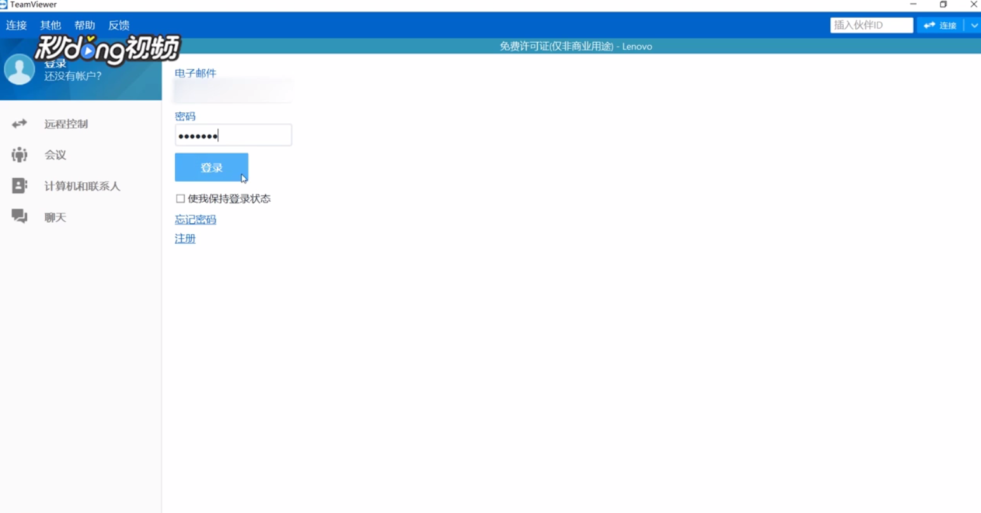The width and height of the screenshot is (981, 513).
Task: Open the 其他 menu
Action: click(50, 25)
